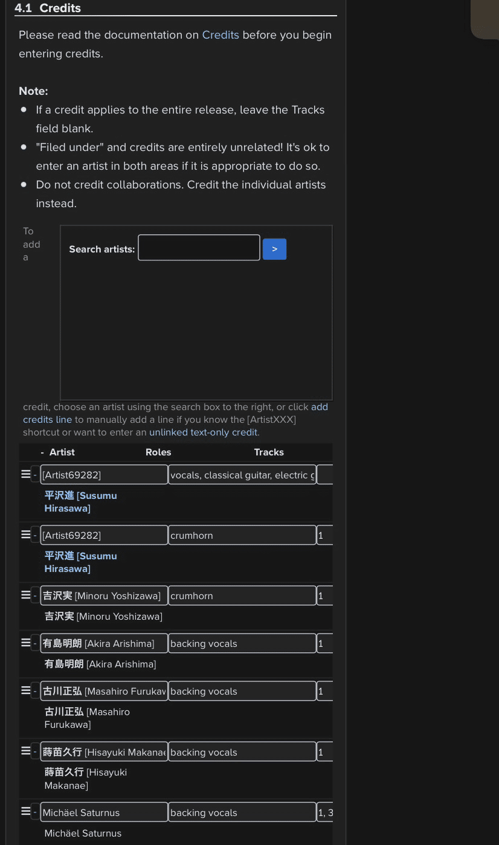Viewport: 499px width, 845px height.
Task: Edit Minoru Yoshizawa's crumhorn role field
Action: [242, 596]
